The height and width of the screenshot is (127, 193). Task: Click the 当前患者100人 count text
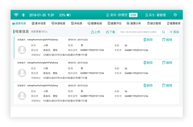39,32
